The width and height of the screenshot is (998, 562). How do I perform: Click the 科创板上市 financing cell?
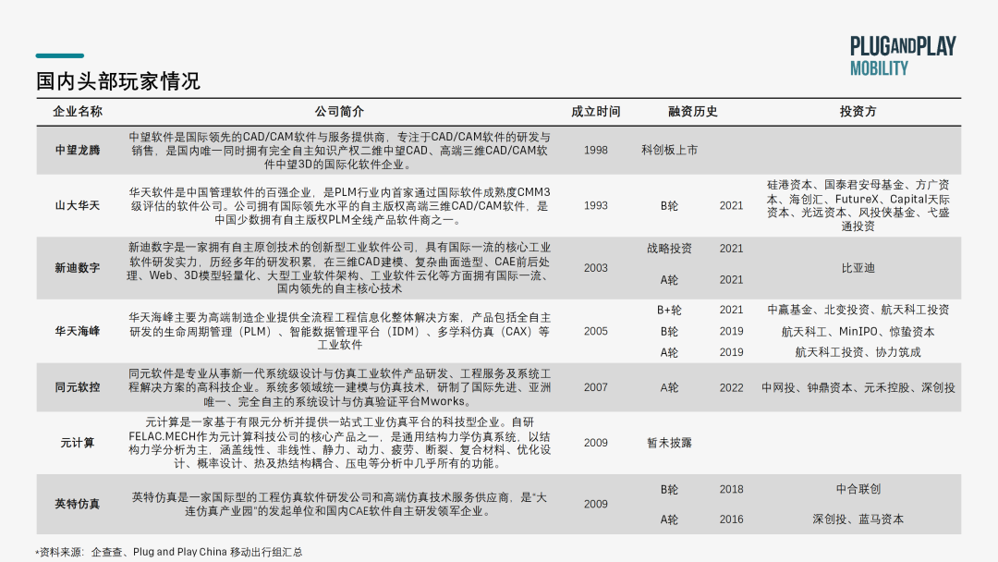[x=669, y=151]
